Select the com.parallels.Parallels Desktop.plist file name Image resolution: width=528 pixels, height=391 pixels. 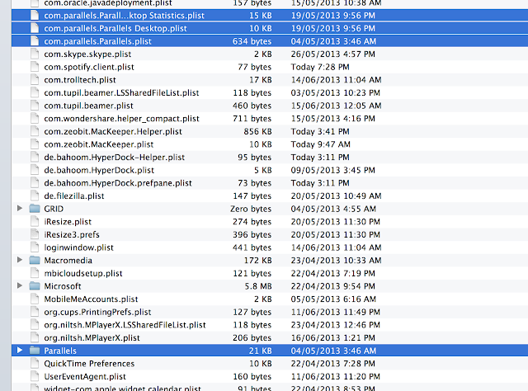tap(115, 28)
